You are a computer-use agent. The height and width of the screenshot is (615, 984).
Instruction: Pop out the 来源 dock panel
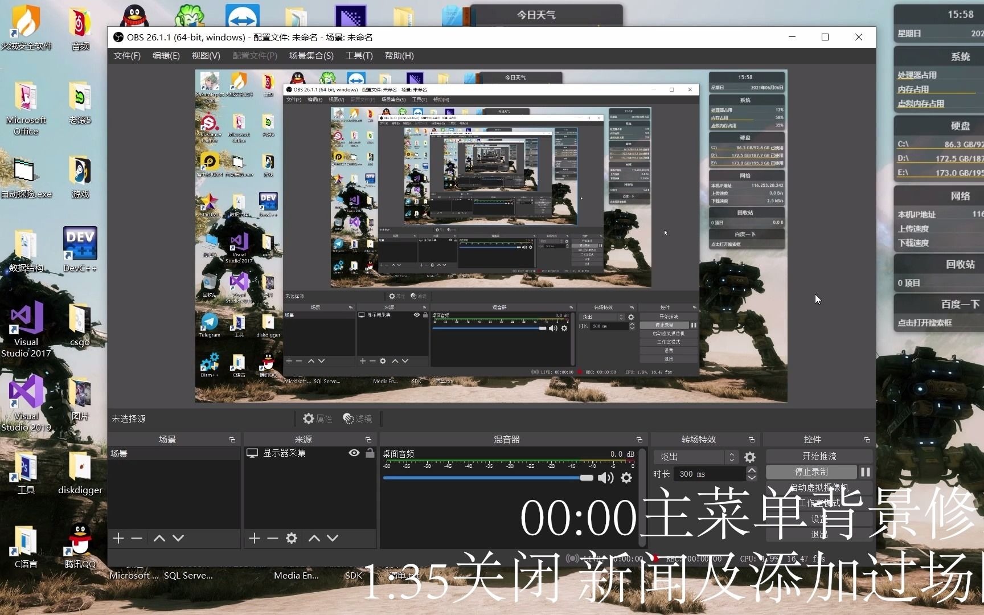pyautogui.click(x=368, y=440)
